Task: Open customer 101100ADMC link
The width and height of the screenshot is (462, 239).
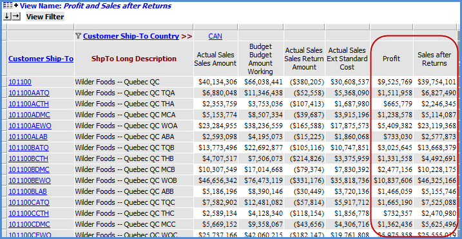Action: 29,115
